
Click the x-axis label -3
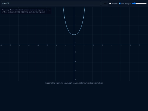point(47,45)
